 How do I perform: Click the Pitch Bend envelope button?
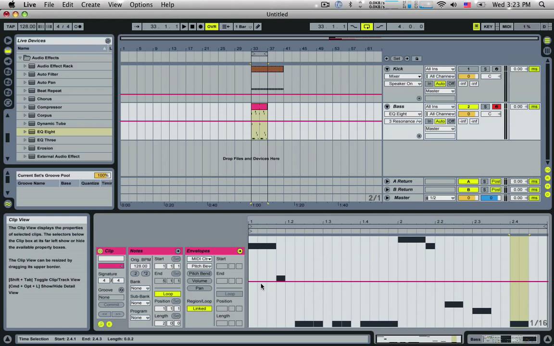200,273
